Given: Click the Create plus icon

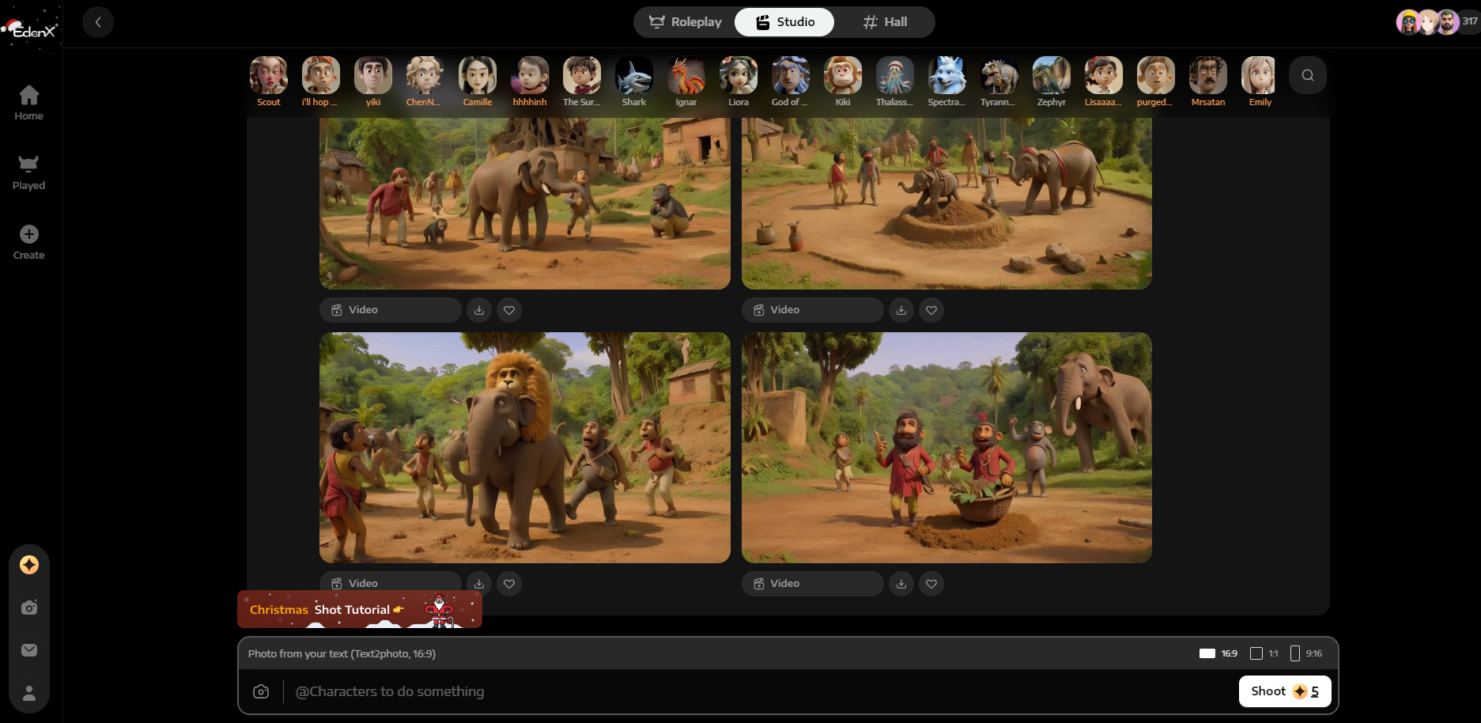Looking at the screenshot, I should (x=29, y=234).
